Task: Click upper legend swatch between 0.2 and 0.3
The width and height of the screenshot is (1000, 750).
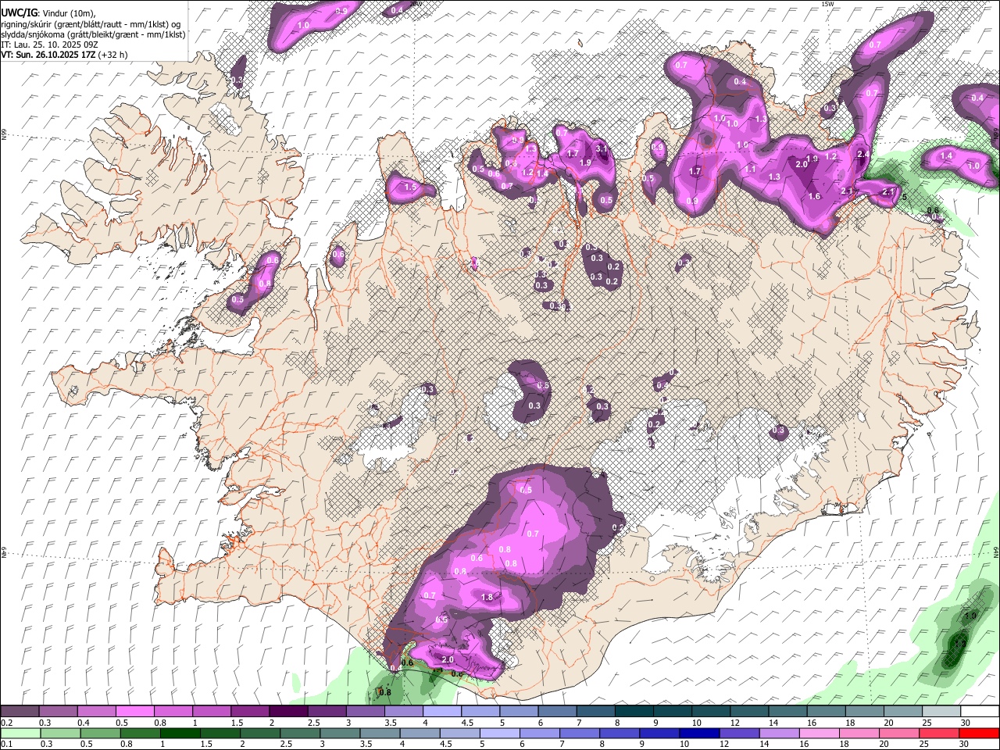Action: click(20, 712)
